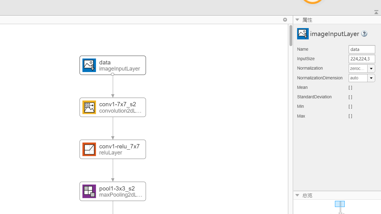Open the Normalization dropdown
This screenshot has width=381, height=214.
[371, 68]
